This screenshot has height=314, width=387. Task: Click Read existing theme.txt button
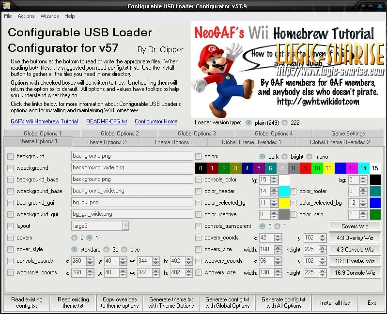coord(73,302)
